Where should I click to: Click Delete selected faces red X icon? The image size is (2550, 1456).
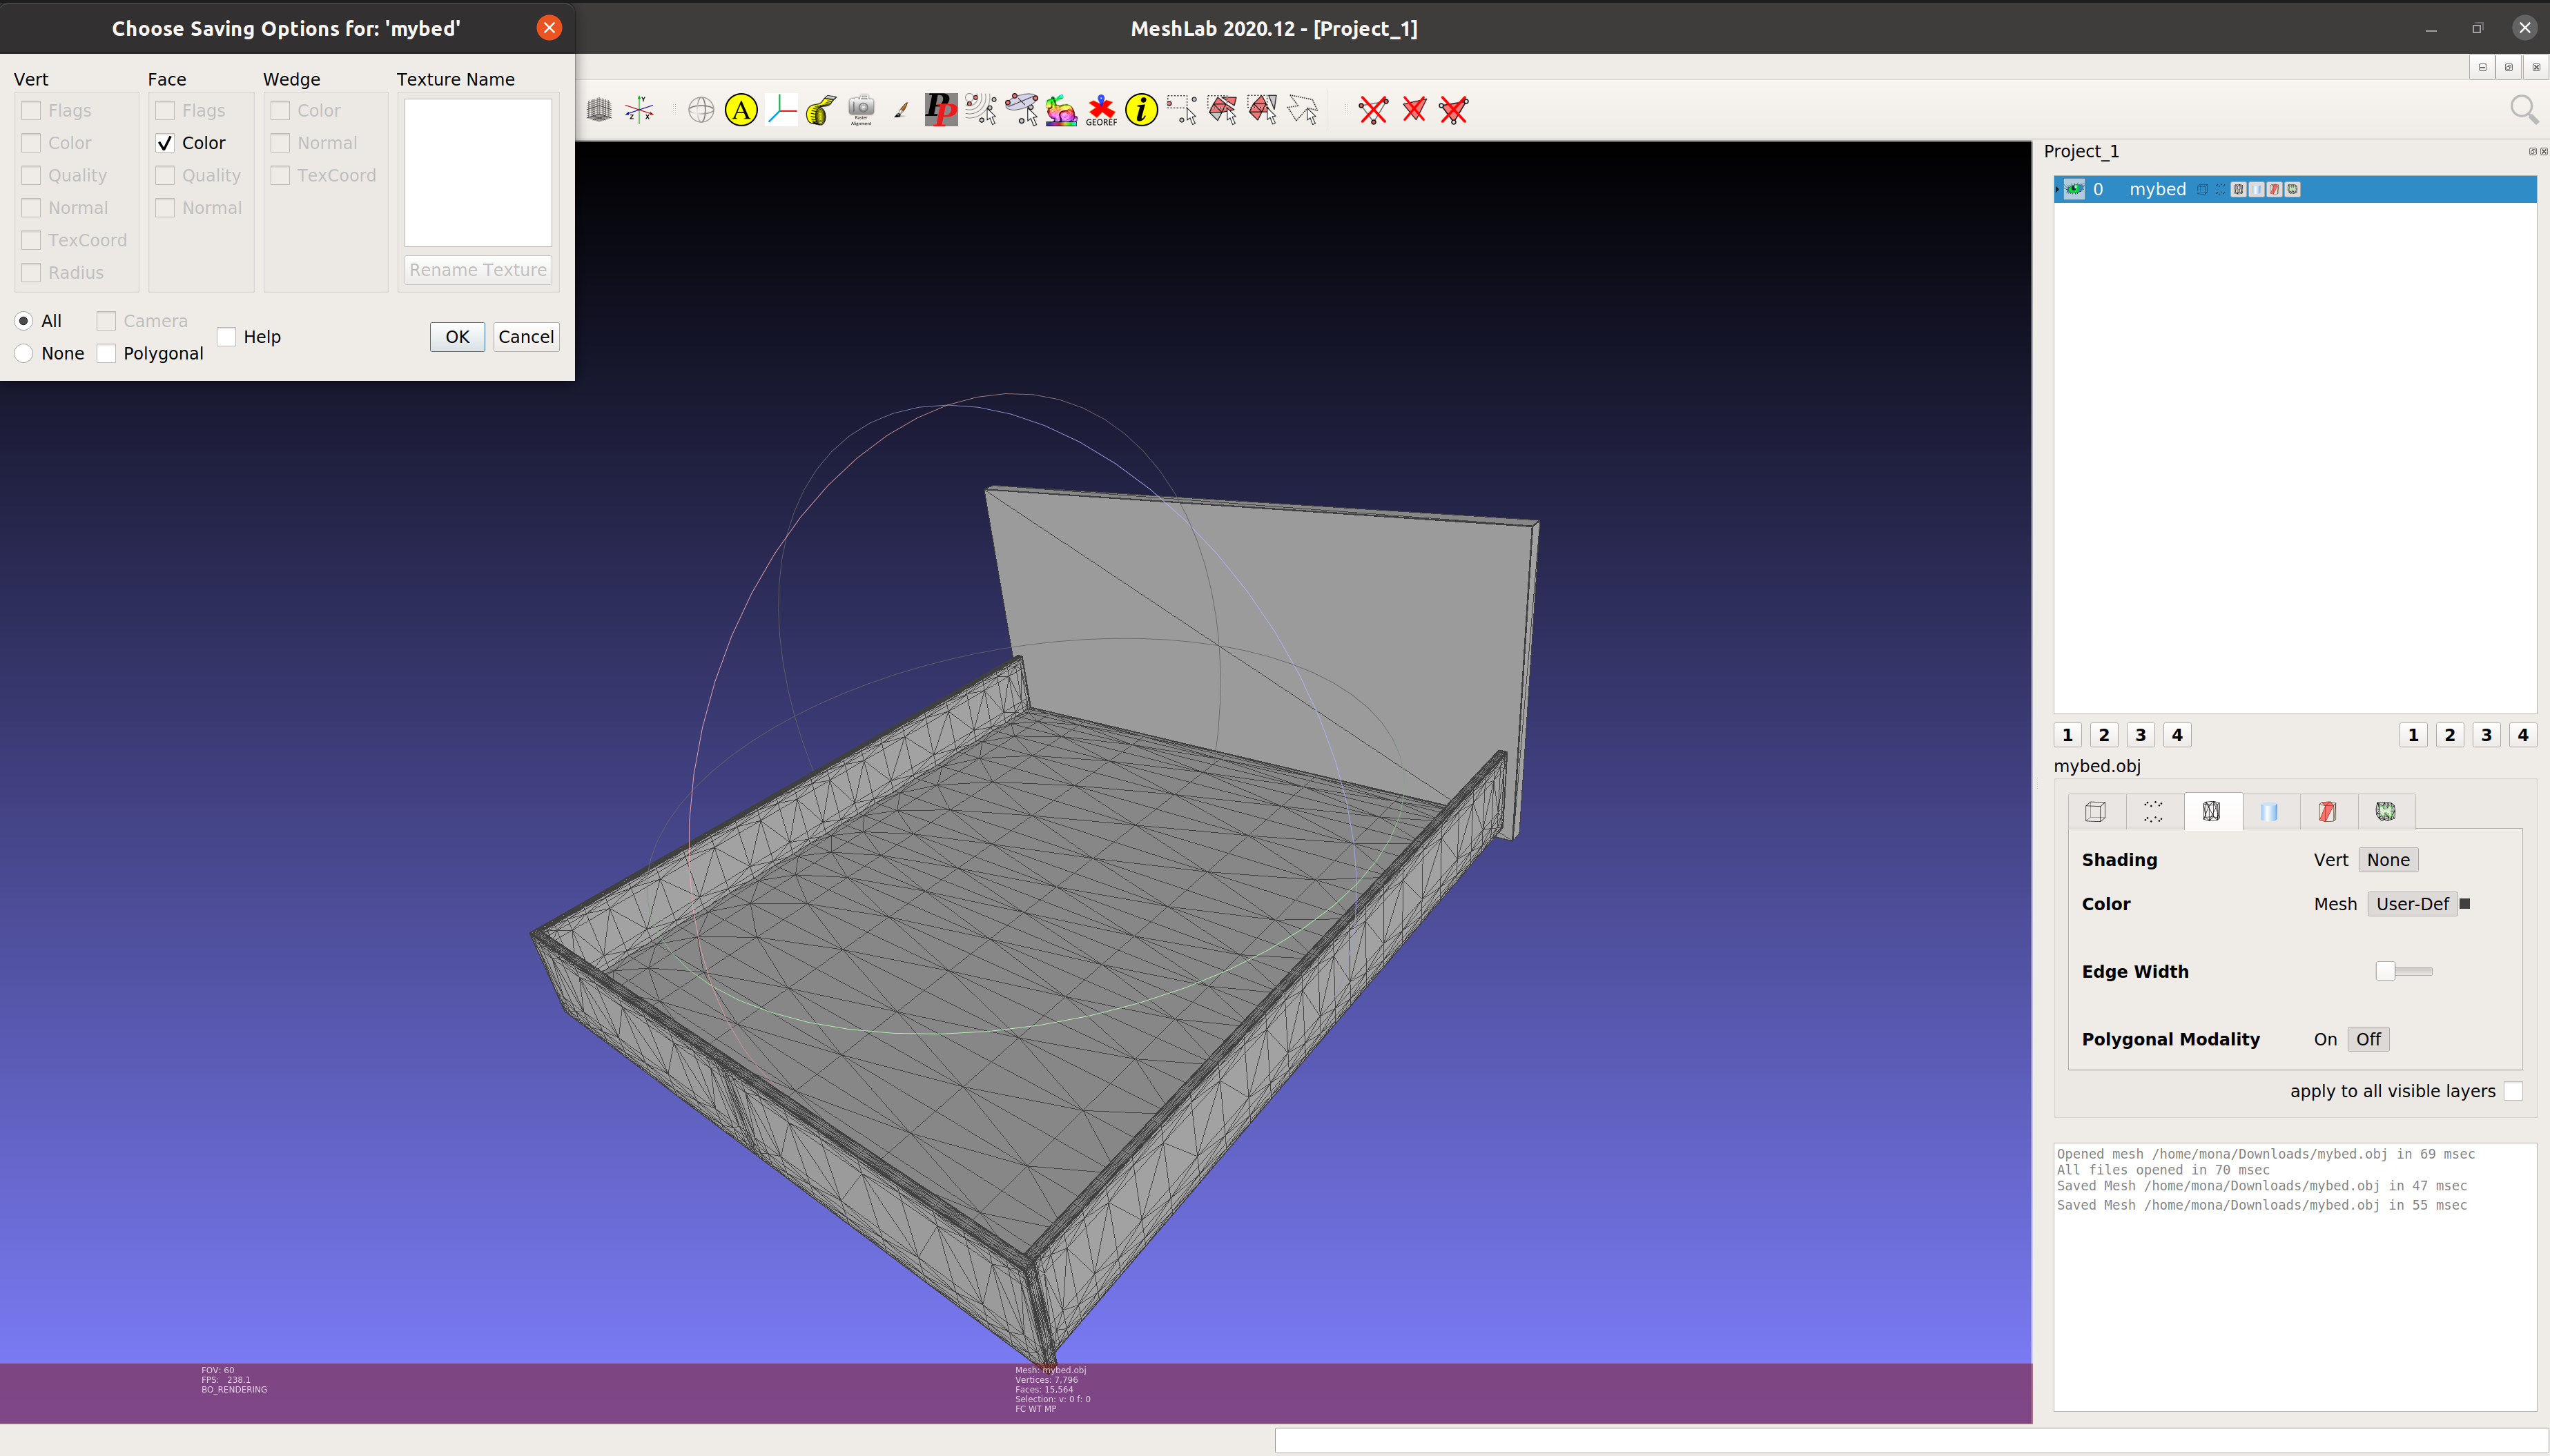coord(1414,110)
